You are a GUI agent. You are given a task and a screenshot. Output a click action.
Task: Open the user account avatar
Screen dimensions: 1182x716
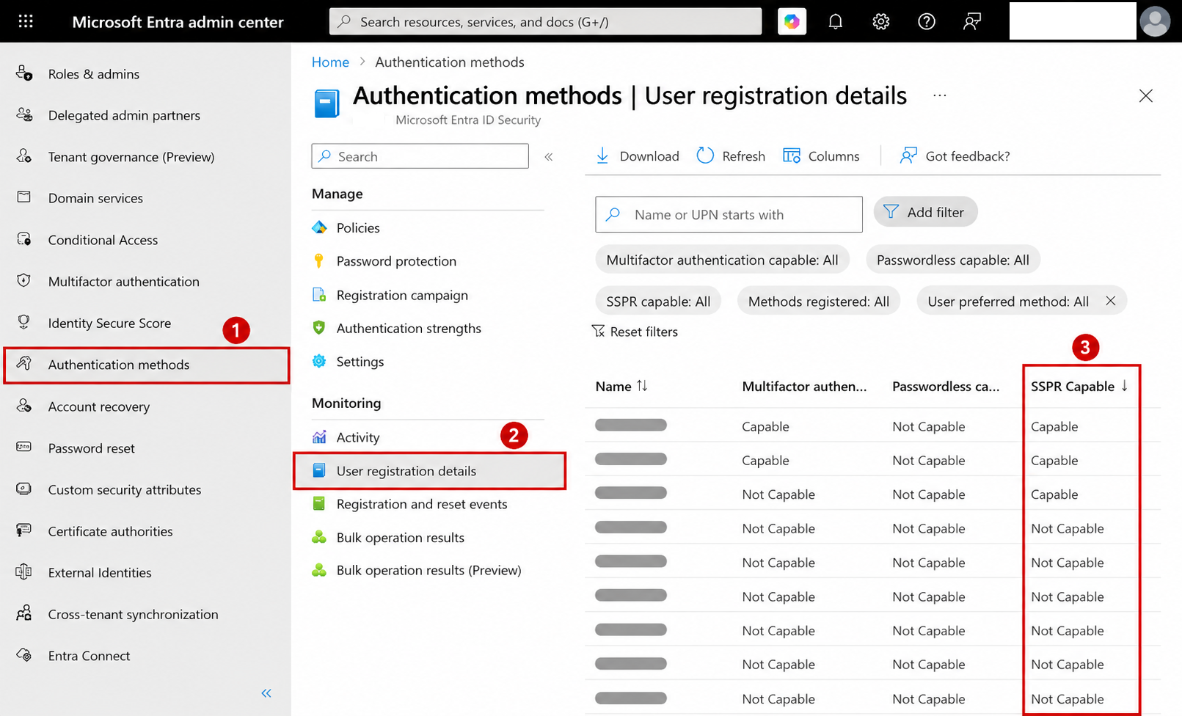[1155, 21]
